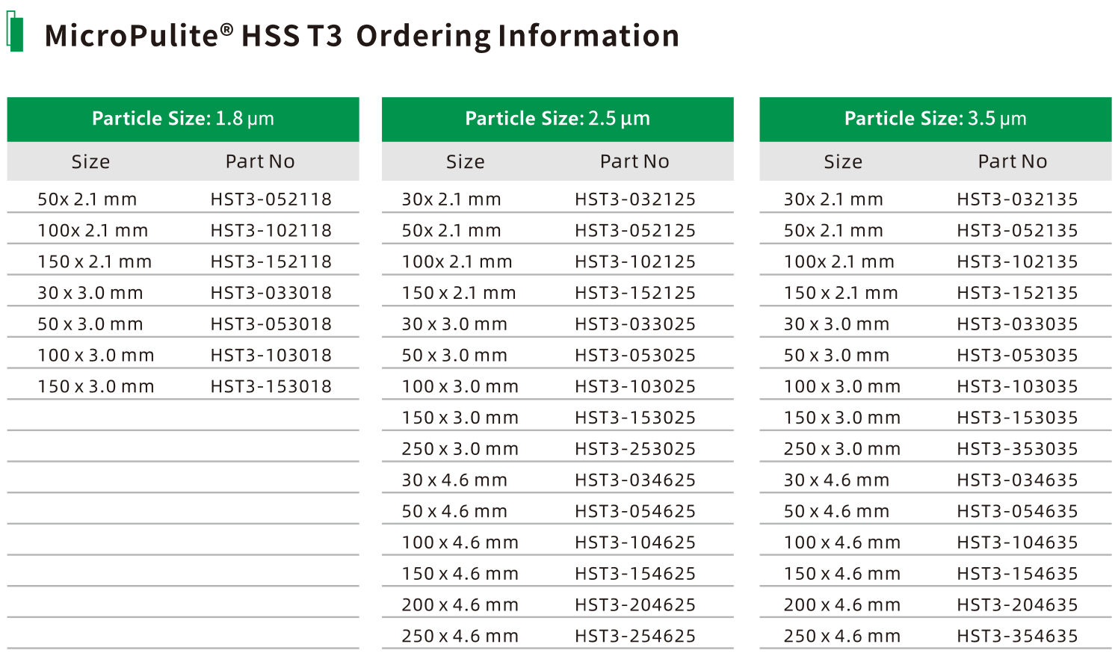The width and height of the screenshot is (1118, 659).
Task: Click part number HST3-152135
Action: (x=1018, y=293)
